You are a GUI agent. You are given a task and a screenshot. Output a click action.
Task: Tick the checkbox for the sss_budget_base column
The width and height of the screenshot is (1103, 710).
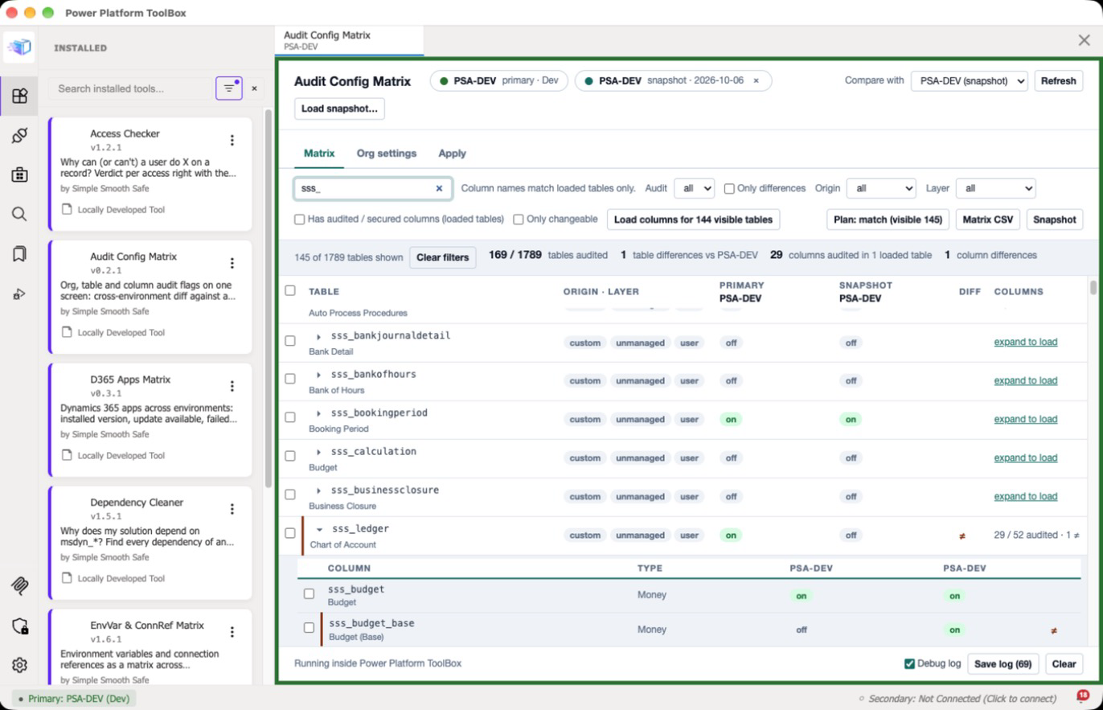(309, 627)
